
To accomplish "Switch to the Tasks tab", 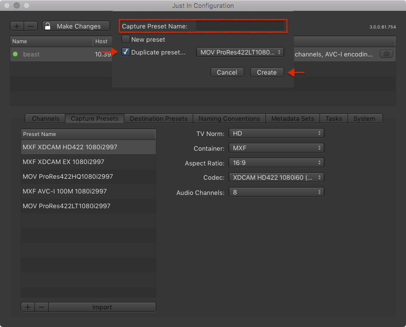I will pos(333,118).
